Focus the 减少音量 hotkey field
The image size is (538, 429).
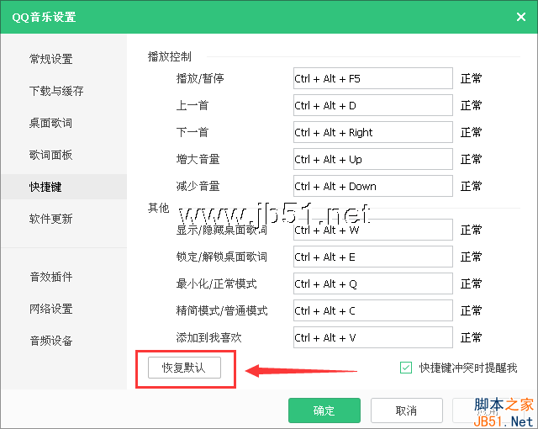point(373,186)
